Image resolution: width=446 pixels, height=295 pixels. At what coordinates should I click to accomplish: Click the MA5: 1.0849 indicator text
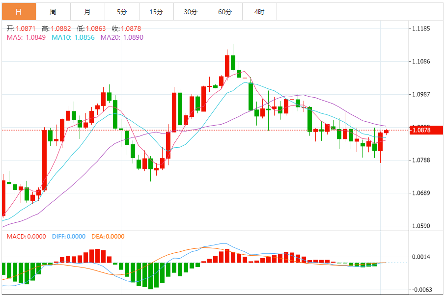coord(26,37)
